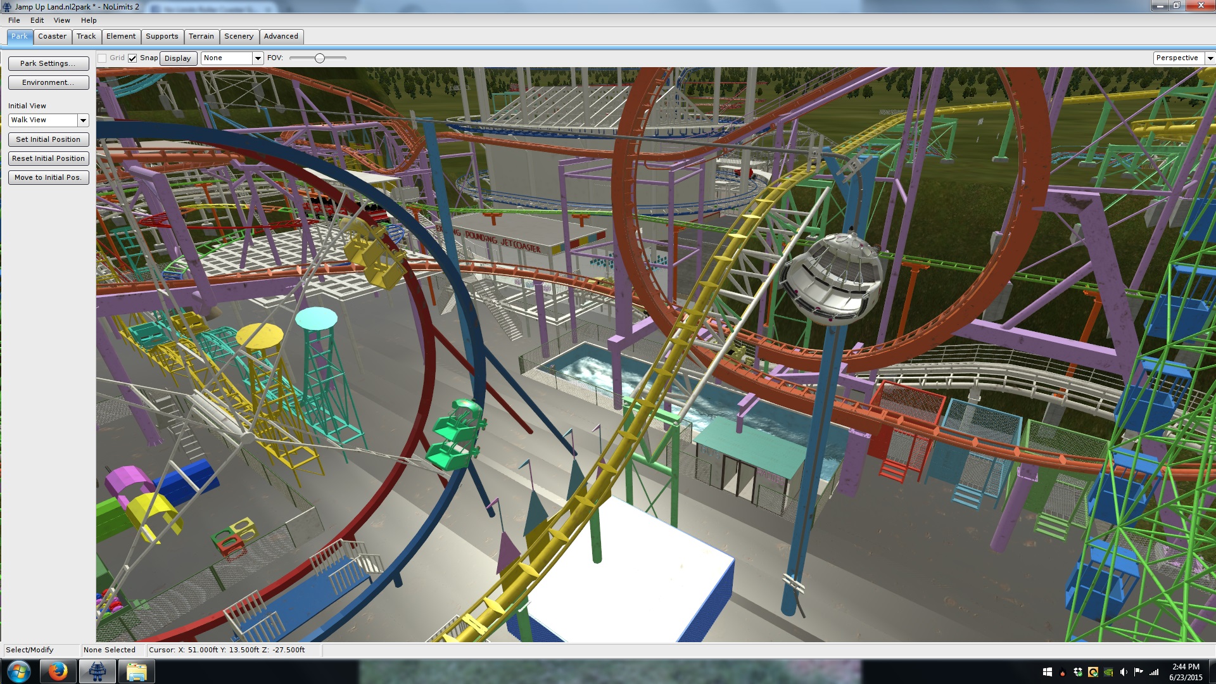Screen dimensions: 1216x684
Task: Open the Edit menu
Action: 37,20
